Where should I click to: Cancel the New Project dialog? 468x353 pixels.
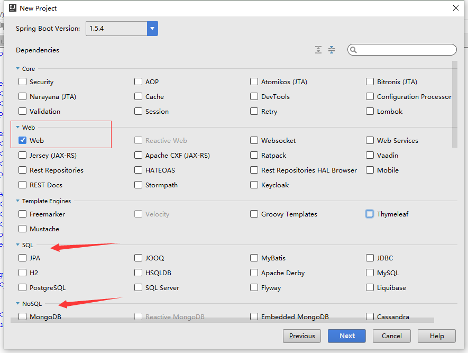click(392, 336)
